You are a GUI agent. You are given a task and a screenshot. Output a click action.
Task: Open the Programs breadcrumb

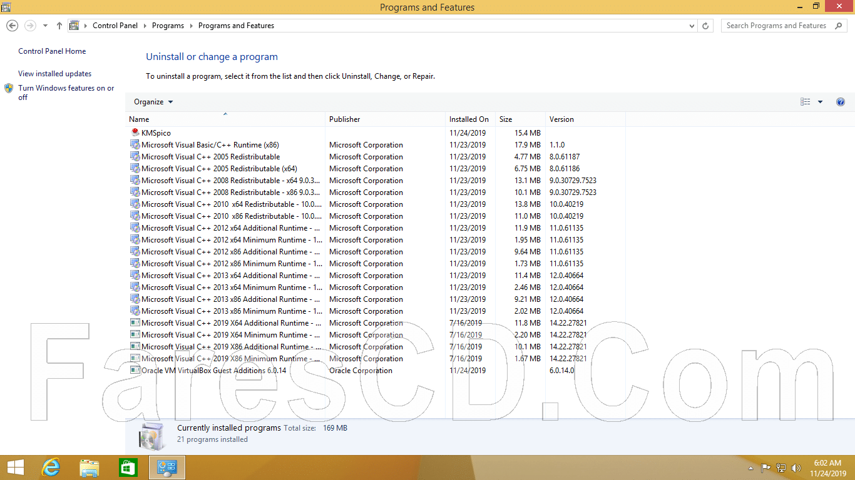[168, 26]
